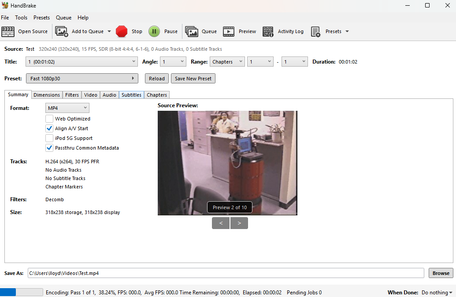Switch to the Dimensions tab
This screenshot has height=297, width=456.
click(x=47, y=95)
